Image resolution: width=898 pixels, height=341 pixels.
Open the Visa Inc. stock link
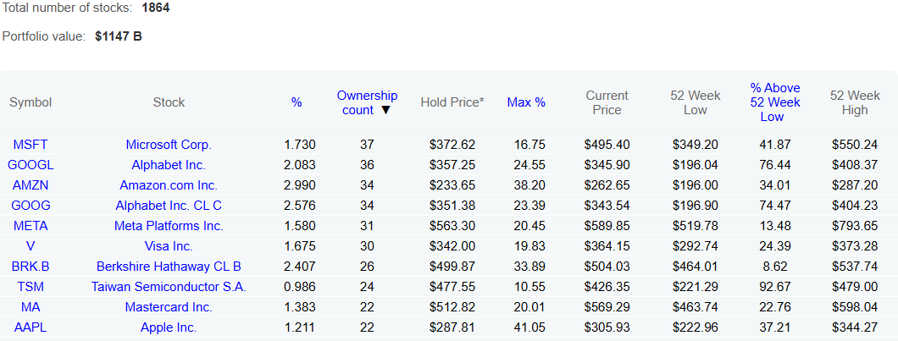pyautogui.click(x=169, y=246)
